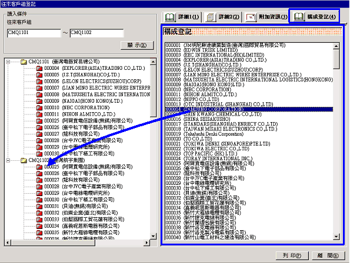Click the red folder icon for 000004 EXPLORER
The width and height of the screenshot is (350, 263).
39,68
